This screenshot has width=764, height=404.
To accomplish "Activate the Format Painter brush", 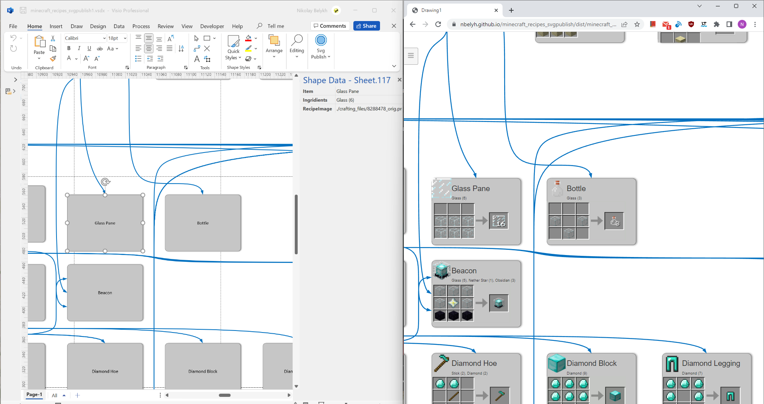I will (53, 58).
